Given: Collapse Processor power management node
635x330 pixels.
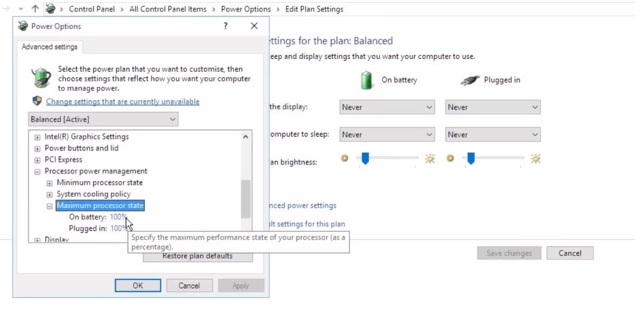Looking at the screenshot, I should click(37, 171).
